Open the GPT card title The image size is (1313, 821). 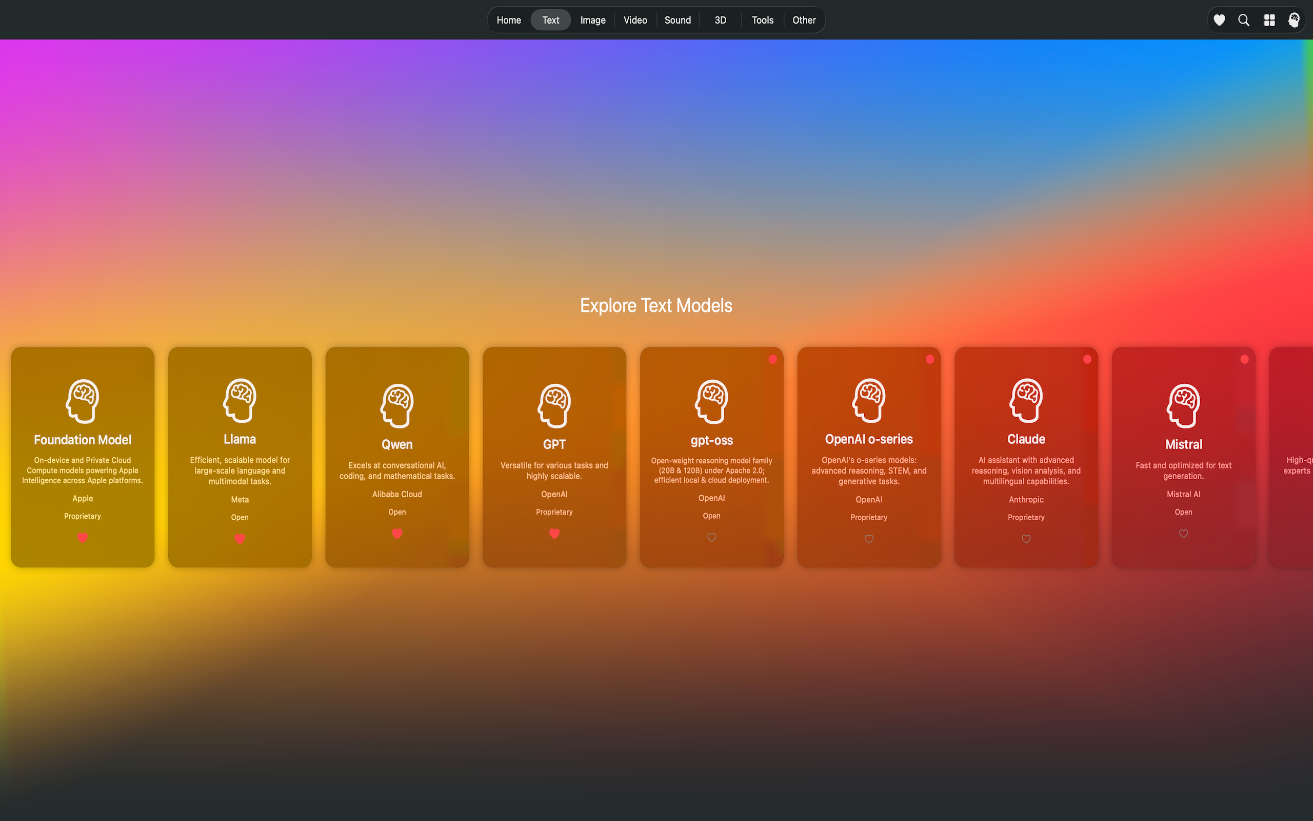tap(554, 445)
